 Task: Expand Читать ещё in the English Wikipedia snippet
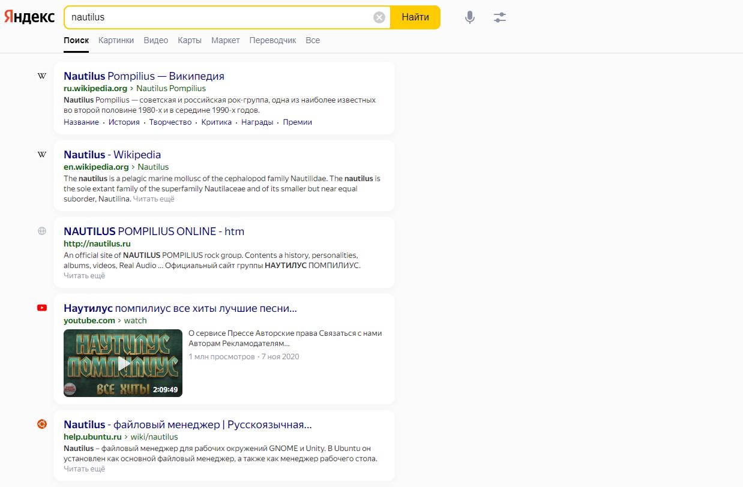(154, 199)
